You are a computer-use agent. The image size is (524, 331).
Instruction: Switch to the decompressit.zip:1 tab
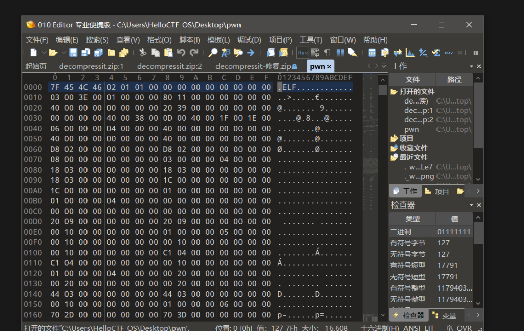click(x=91, y=66)
